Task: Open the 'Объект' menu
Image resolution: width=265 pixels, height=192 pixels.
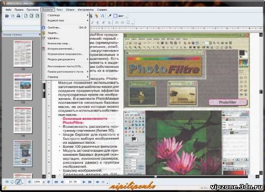Action: (x=70, y=10)
